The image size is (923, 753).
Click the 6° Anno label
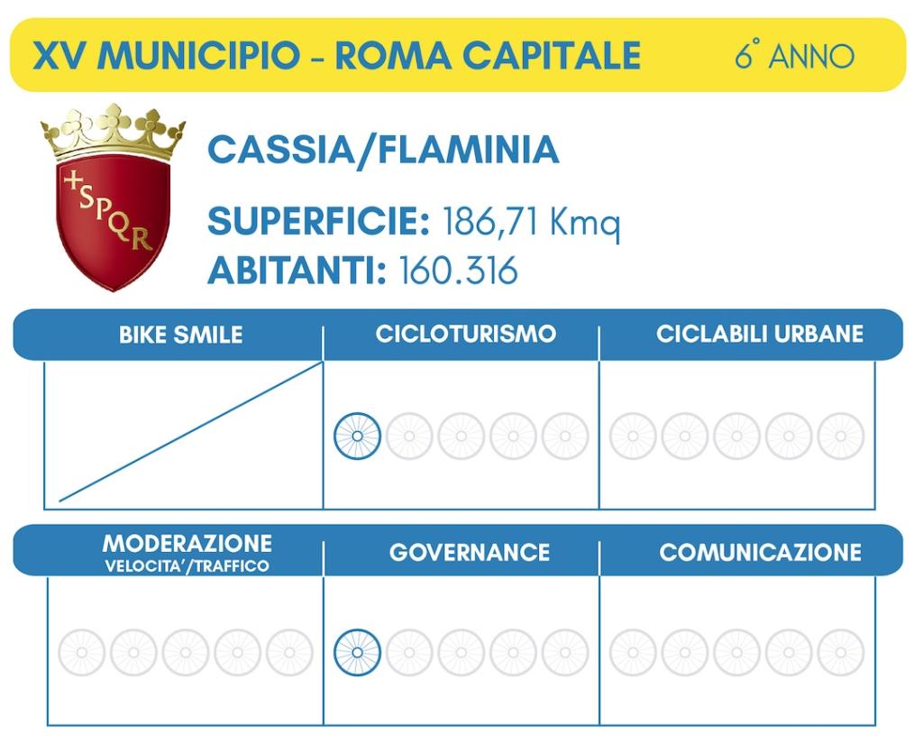794,55
